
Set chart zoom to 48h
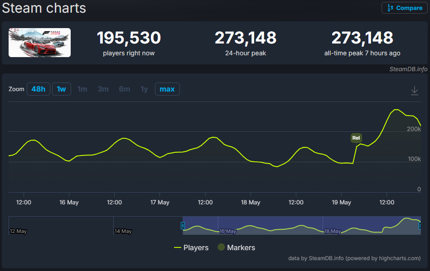point(39,89)
